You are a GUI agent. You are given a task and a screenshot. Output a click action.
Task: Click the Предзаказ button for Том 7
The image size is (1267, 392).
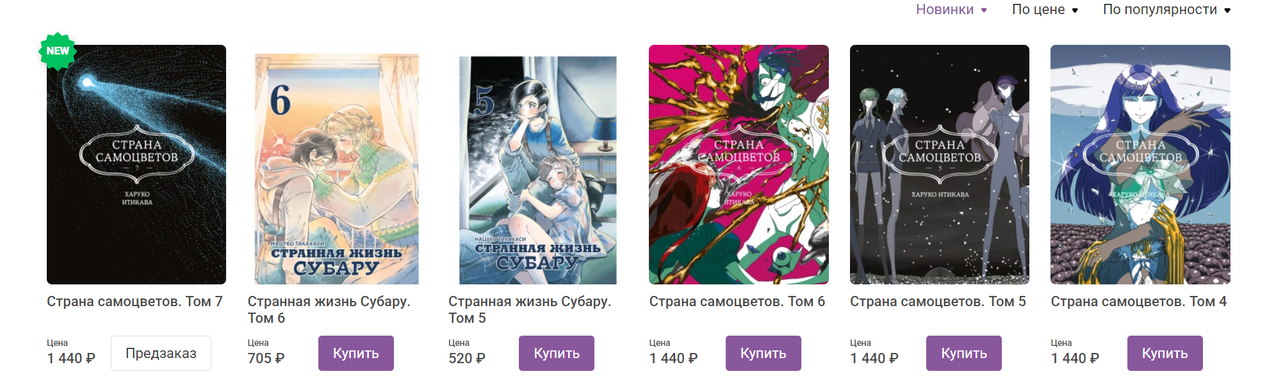click(161, 353)
